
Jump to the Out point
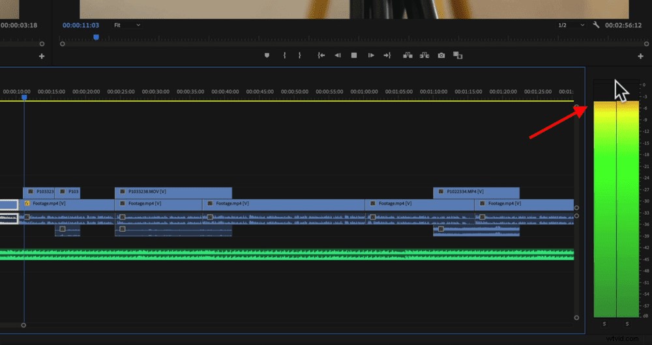pos(387,55)
